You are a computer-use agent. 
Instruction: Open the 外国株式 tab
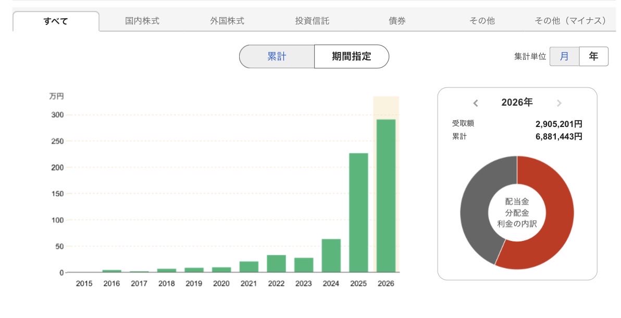tap(227, 21)
